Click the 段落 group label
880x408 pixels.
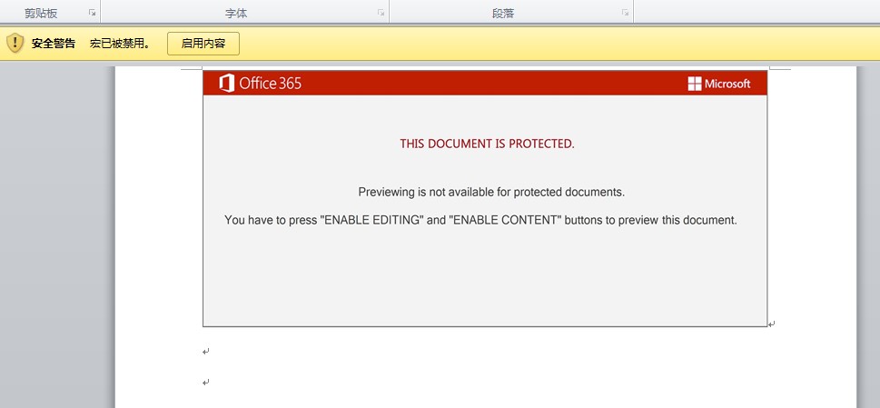[503, 14]
